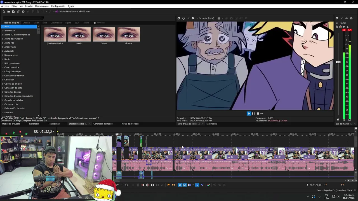Solo the Master bus with S
The image size is (358, 201).
[348, 27]
